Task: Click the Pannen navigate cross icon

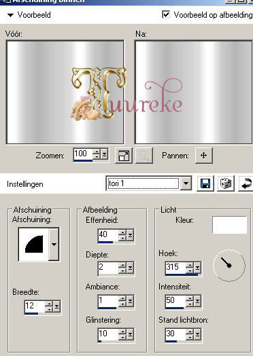Action: point(203,156)
